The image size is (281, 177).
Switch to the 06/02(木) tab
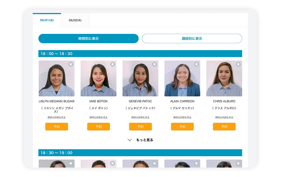coord(75,20)
